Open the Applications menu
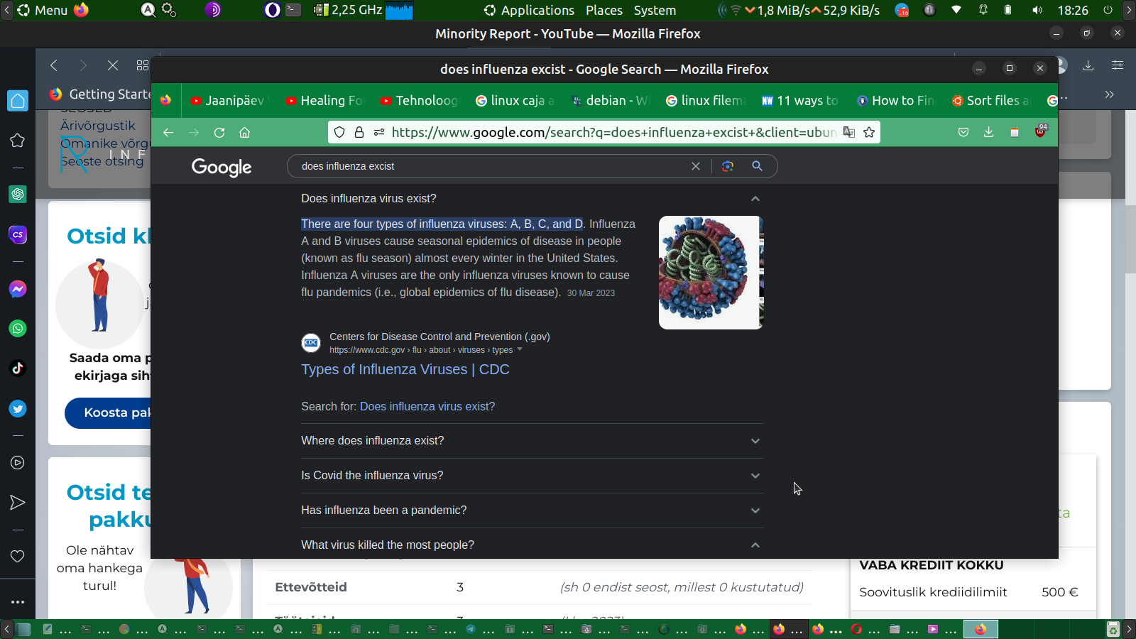Viewport: 1136px width, 639px height. click(530, 10)
